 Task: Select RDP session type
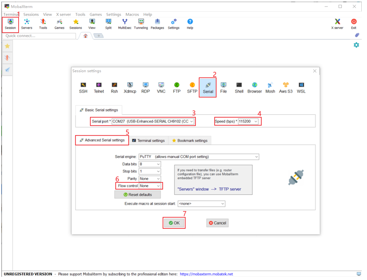click(x=145, y=88)
